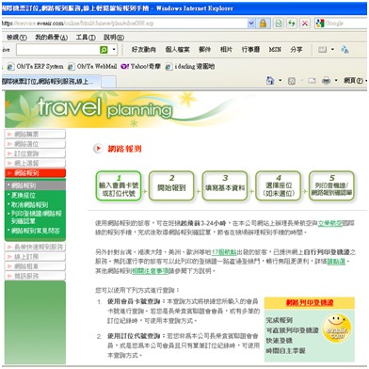Select the red 網路報到 side menu item
The height and width of the screenshot is (369, 369).
click(x=35, y=173)
